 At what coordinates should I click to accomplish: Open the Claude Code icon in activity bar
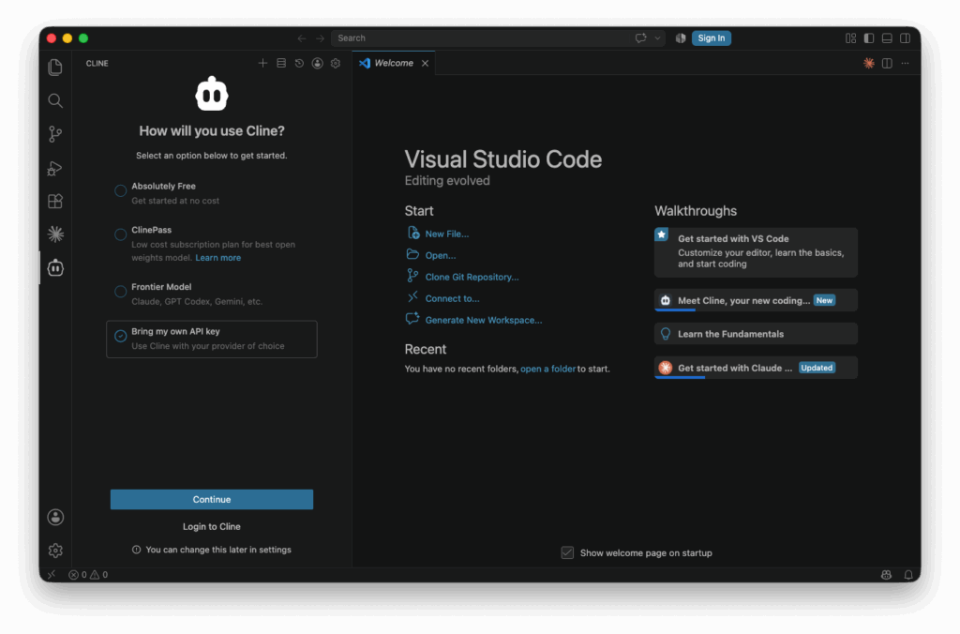coord(55,234)
